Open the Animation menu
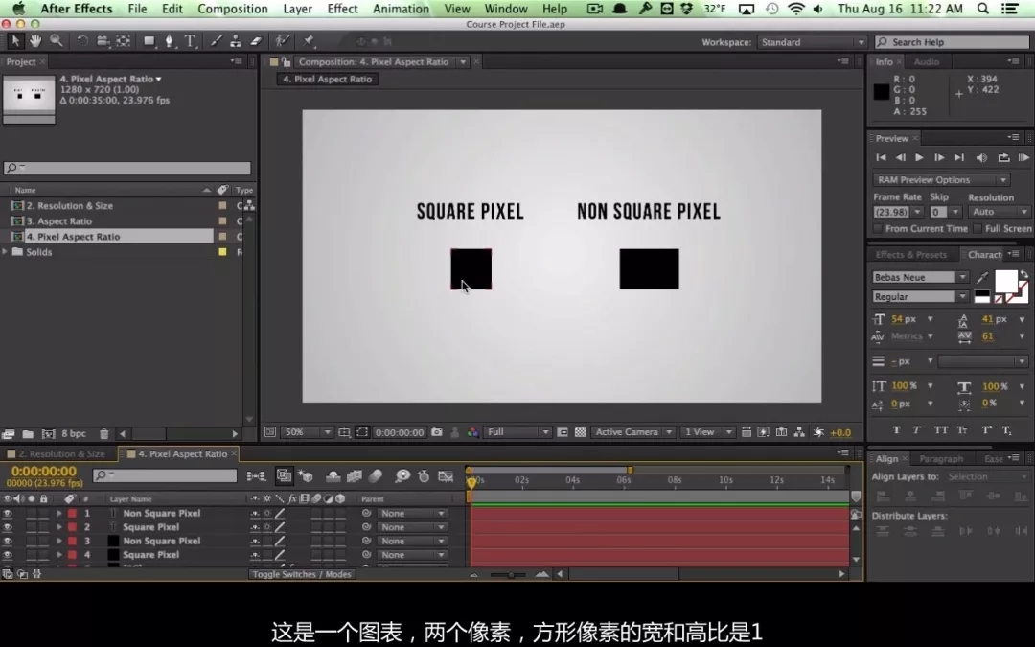1035x647 pixels. point(401,9)
